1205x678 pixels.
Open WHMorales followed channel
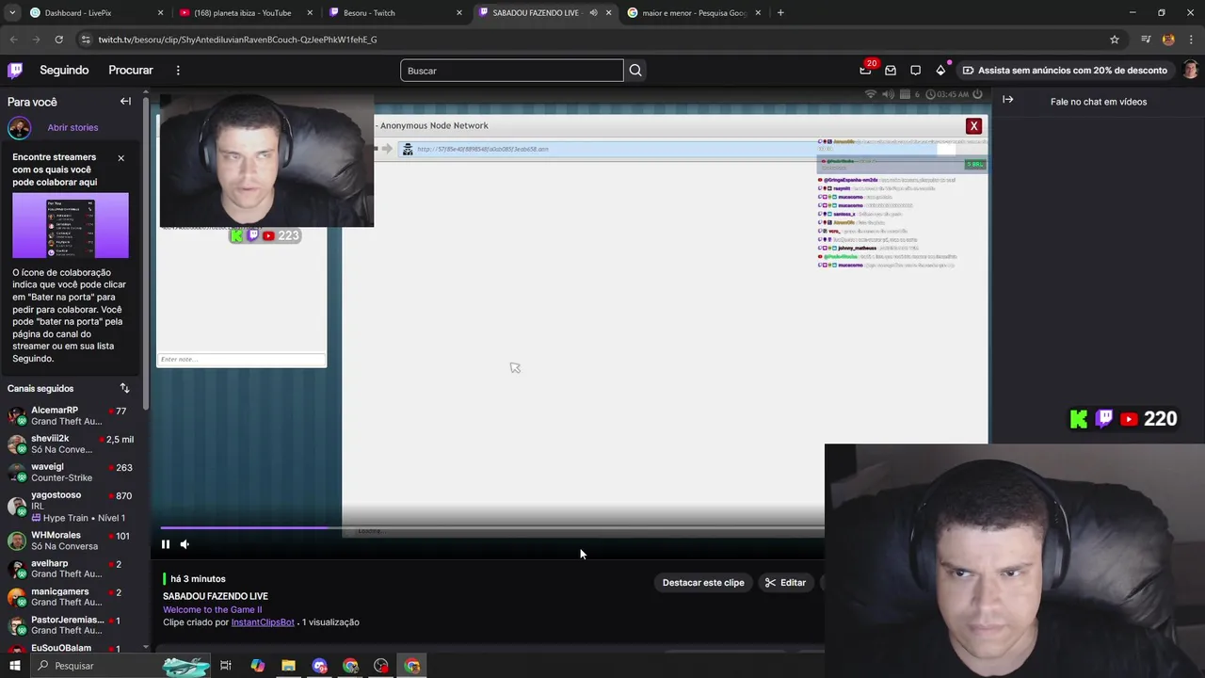click(73, 541)
